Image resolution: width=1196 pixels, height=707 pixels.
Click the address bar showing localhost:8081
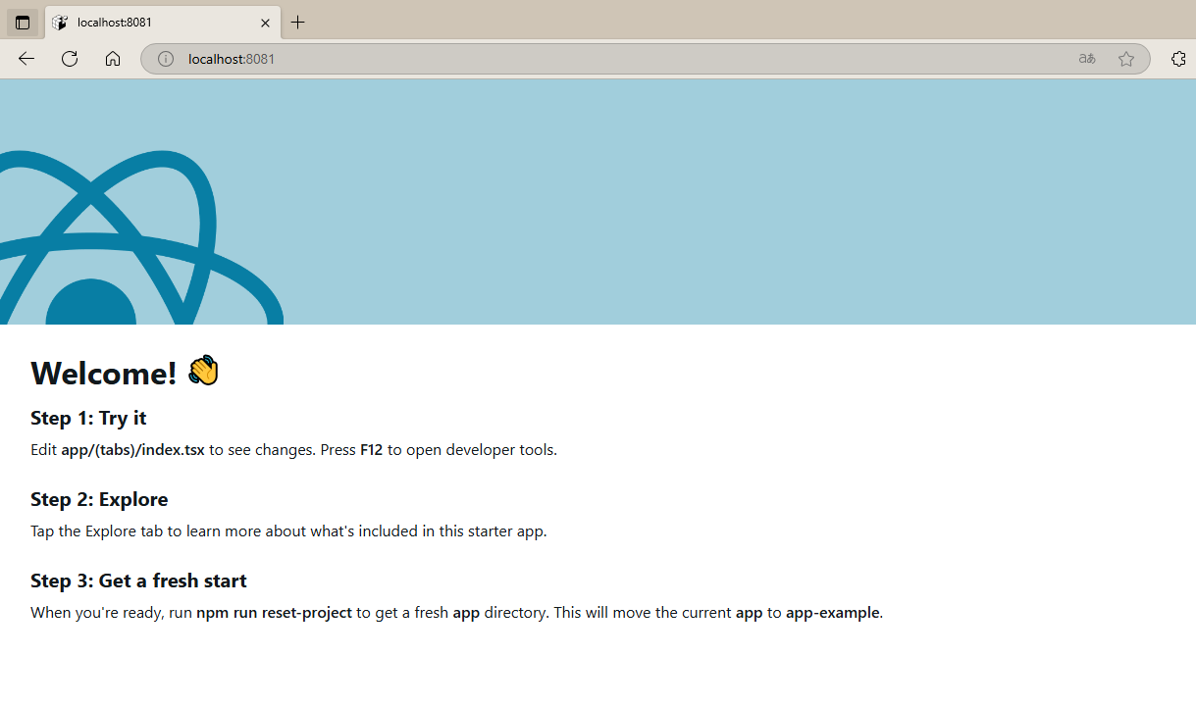645,59
